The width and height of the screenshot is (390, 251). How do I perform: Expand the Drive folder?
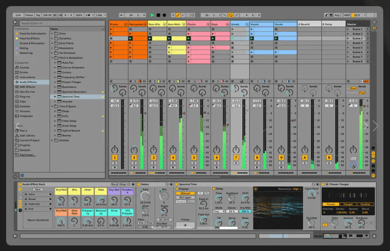[x=52, y=33]
